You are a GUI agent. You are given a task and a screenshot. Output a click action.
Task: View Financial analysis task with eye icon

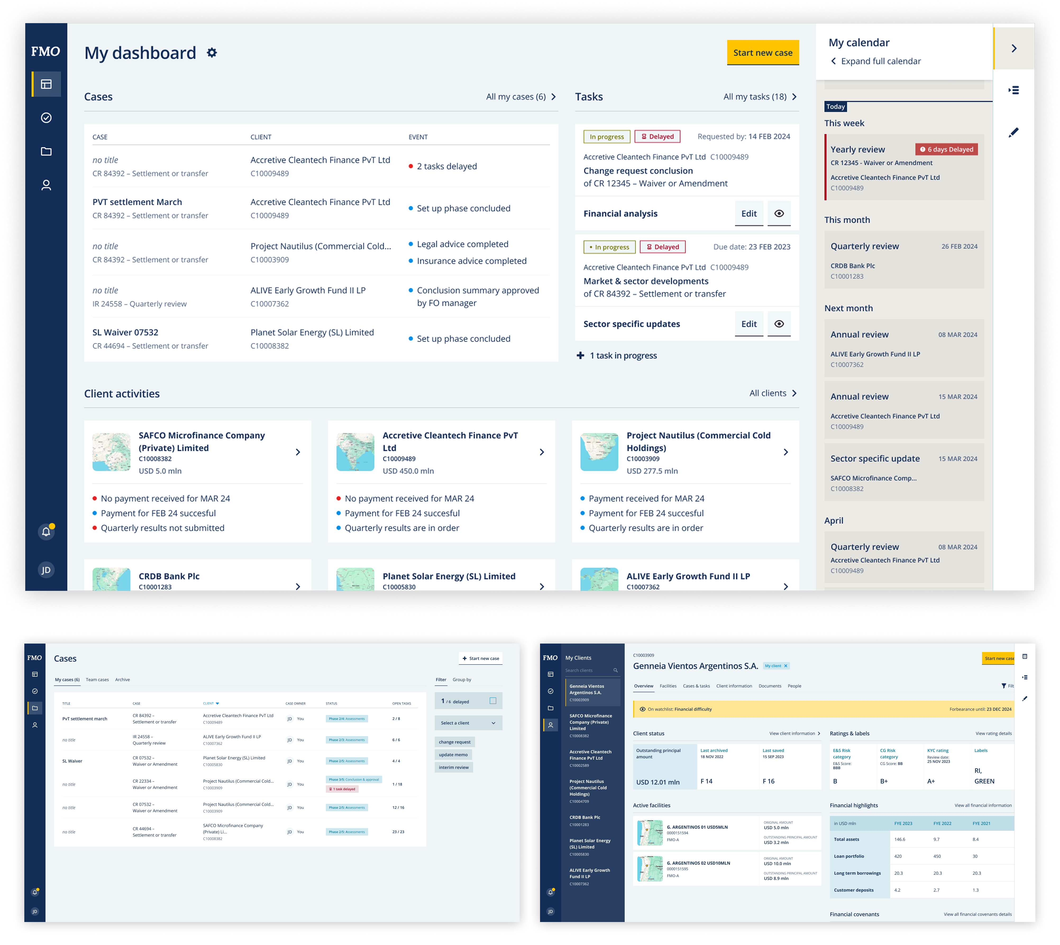click(779, 213)
